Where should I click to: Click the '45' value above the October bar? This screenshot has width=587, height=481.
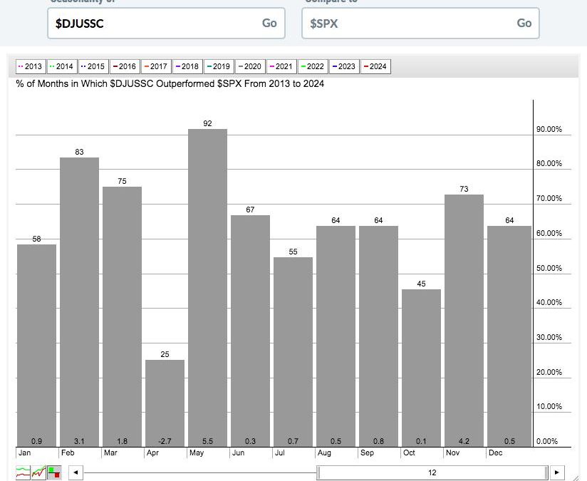pos(421,284)
